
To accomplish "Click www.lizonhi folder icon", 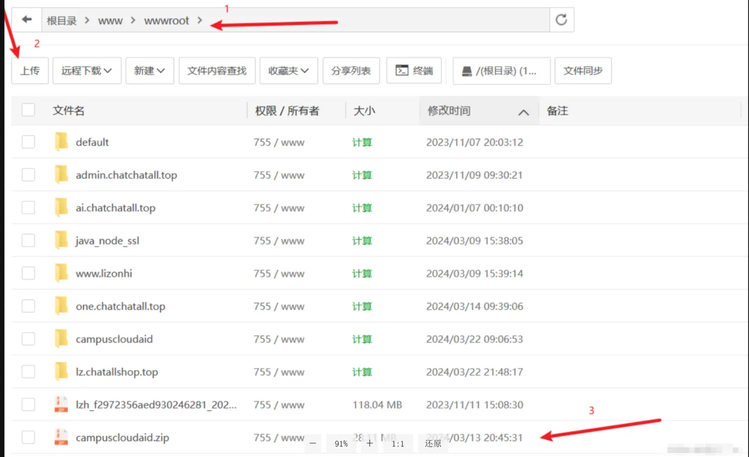I will pyautogui.click(x=62, y=273).
